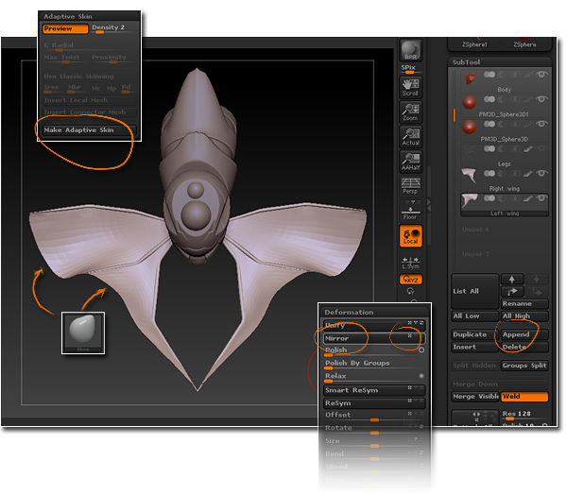
Task: Collapse the SubTool panel header
Action: click(x=499, y=62)
